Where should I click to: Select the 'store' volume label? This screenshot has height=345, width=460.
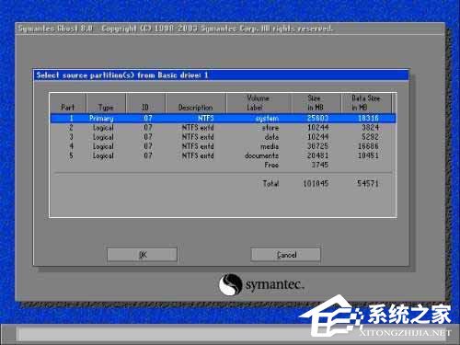pos(270,128)
